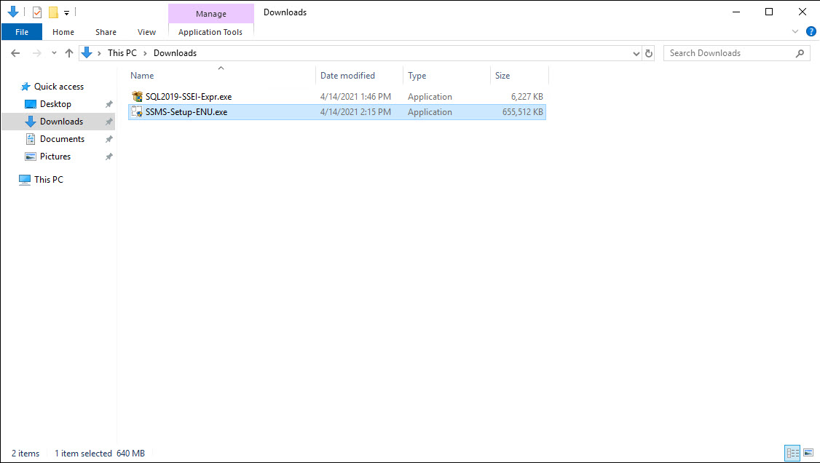The height and width of the screenshot is (463, 820).
Task: Click the pin icon beside Desktop
Action: (109, 105)
